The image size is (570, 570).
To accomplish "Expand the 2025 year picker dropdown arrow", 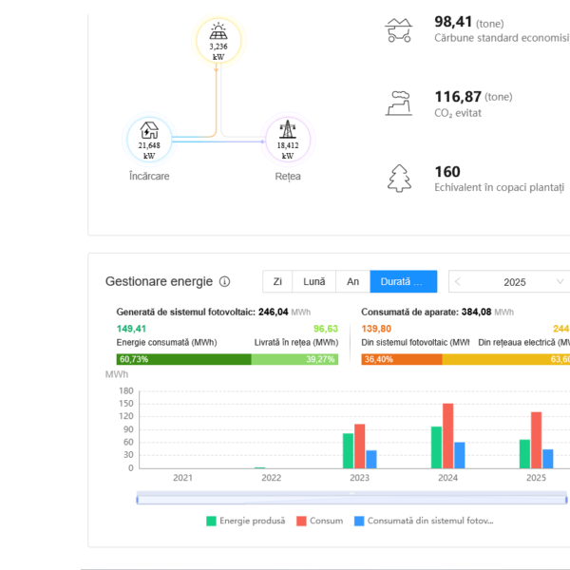I will click(559, 282).
